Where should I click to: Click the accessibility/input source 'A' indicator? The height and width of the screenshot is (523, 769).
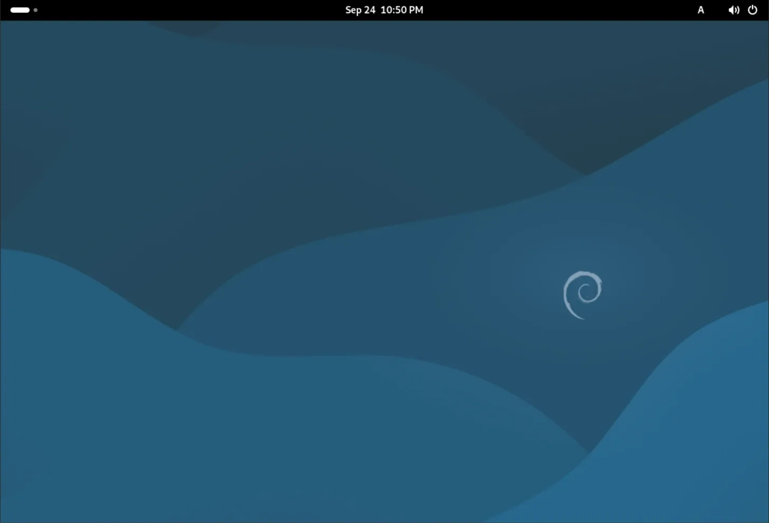(701, 10)
